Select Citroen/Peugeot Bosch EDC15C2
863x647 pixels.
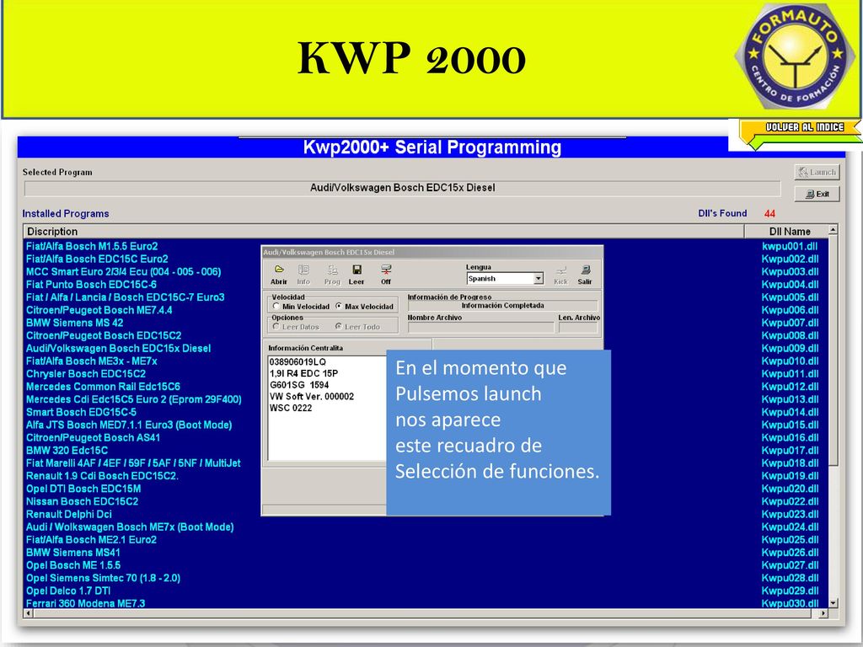pos(104,335)
